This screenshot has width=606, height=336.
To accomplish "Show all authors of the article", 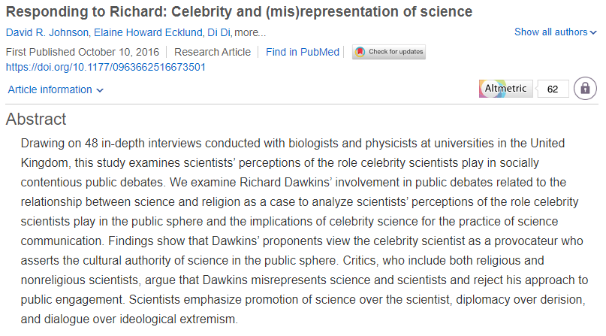I will pos(551,32).
